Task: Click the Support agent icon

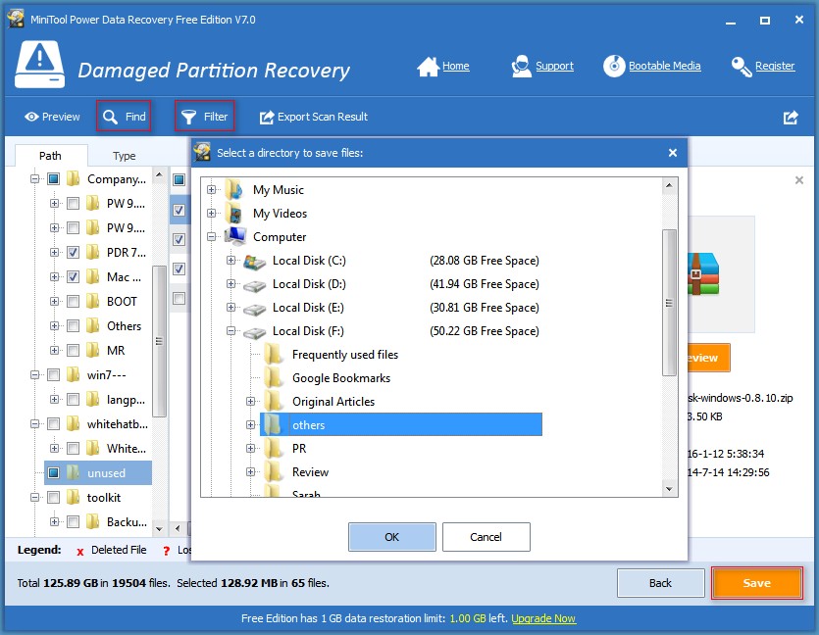Action: 521,67
